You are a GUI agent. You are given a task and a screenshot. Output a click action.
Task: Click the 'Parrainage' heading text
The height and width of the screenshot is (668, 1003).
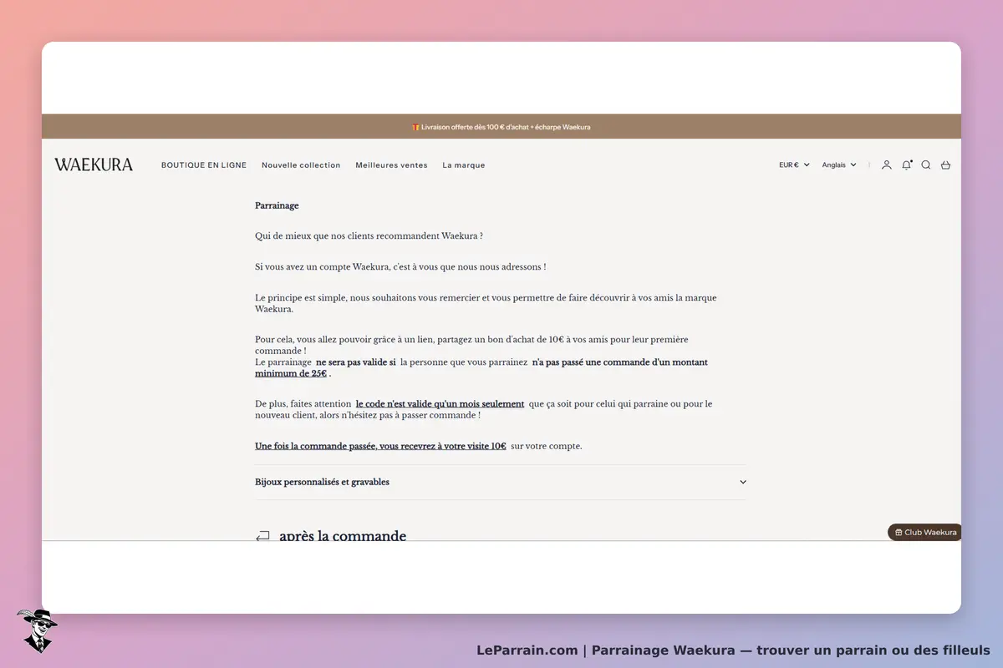(x=277, y=205)
